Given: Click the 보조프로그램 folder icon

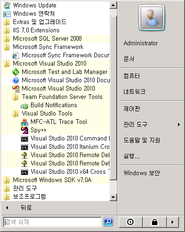Looking at the screenshot, I should coord(7,197).
